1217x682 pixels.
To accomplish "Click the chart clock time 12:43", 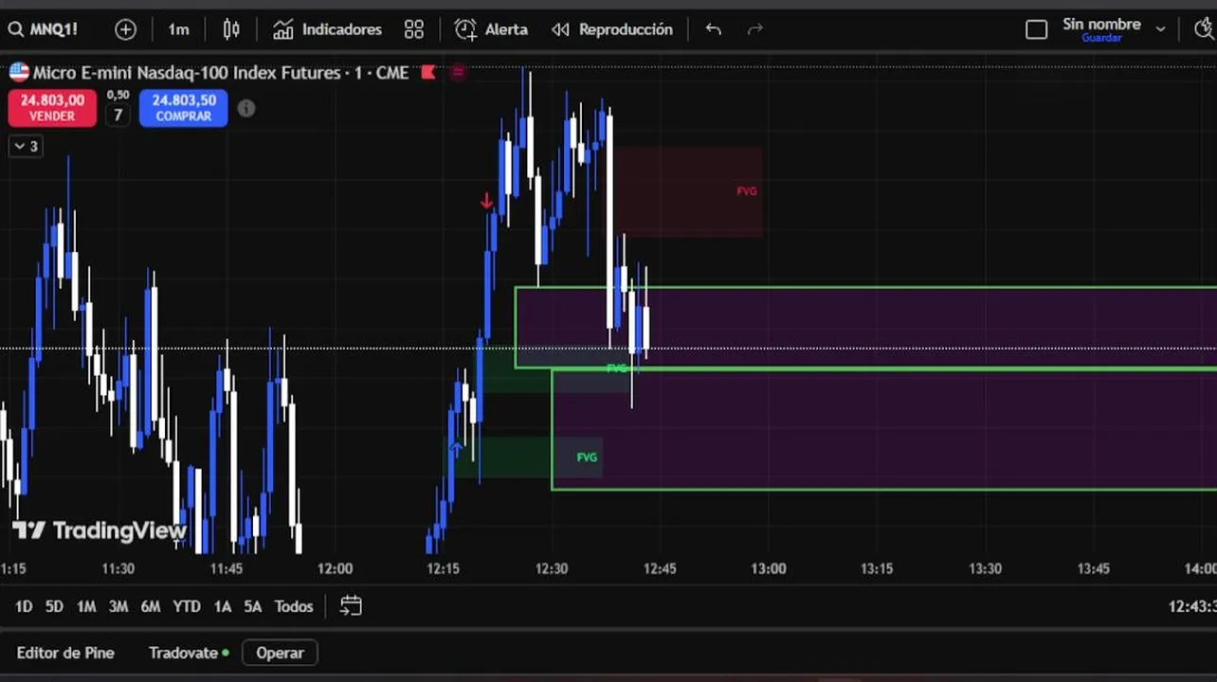I will [x=1191, y=606].
